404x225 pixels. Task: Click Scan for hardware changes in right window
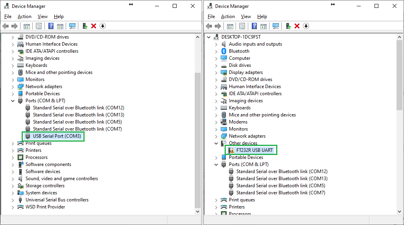point(276,26)
